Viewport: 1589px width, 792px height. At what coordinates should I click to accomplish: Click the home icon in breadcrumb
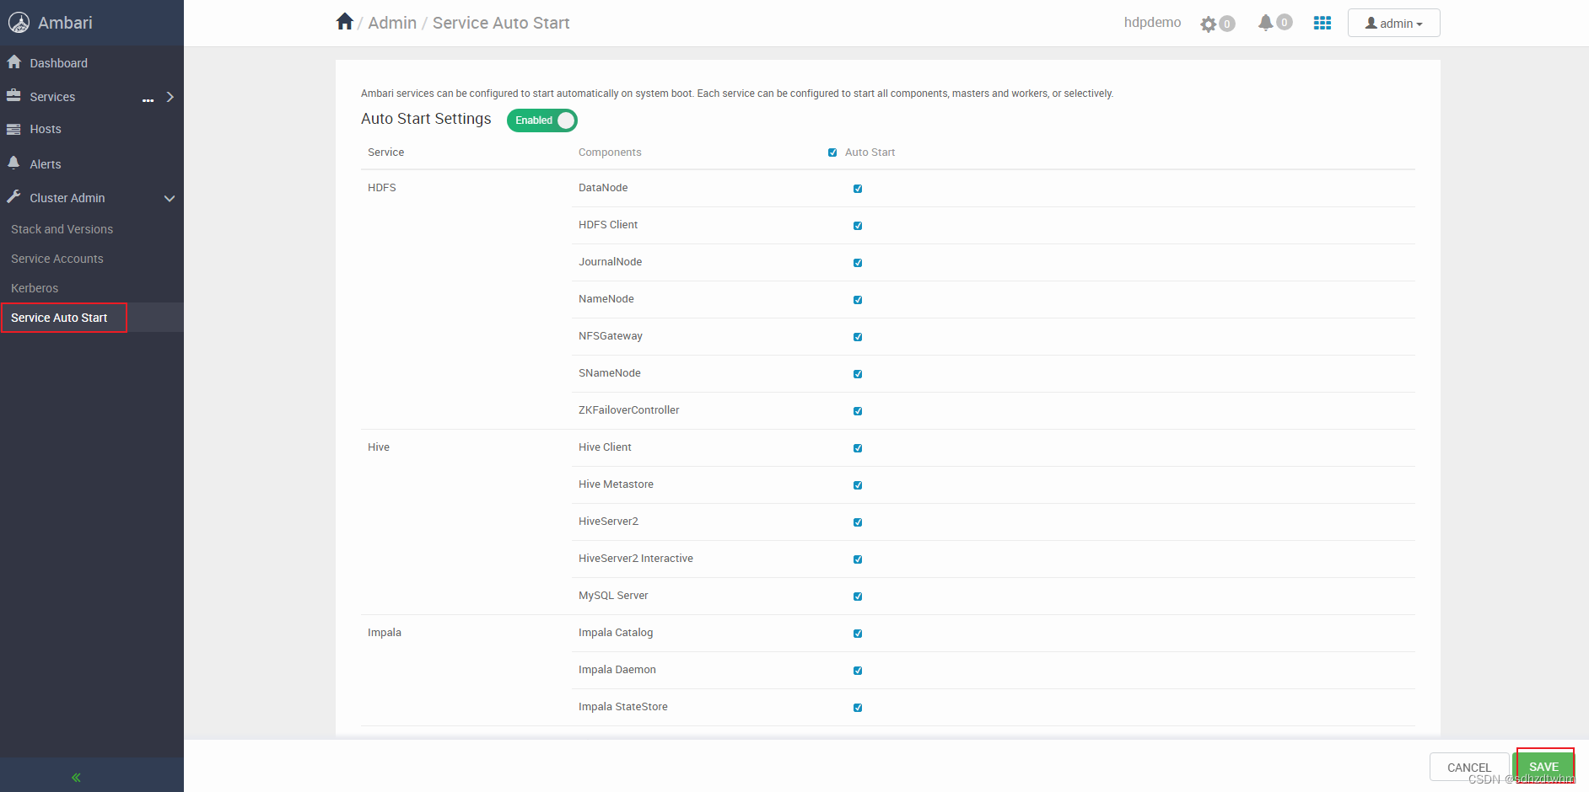tap(344, 22)
